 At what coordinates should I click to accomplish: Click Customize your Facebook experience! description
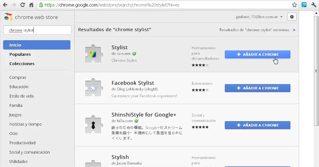click(x=144, y=96)
